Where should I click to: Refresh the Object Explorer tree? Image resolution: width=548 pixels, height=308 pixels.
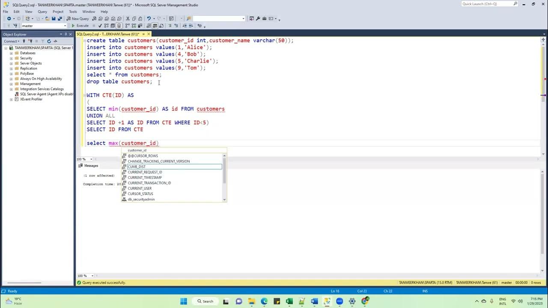(49, 41)
